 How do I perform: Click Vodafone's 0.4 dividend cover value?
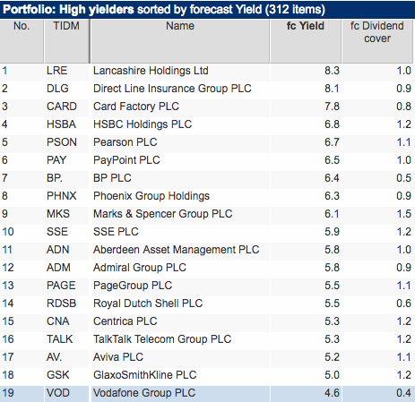click(404, 393)
